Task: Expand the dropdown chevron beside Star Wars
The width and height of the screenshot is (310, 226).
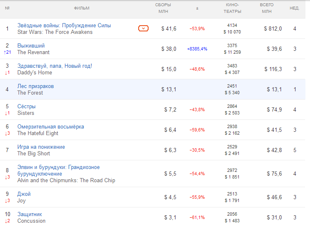Action: (x=143, y=29)
